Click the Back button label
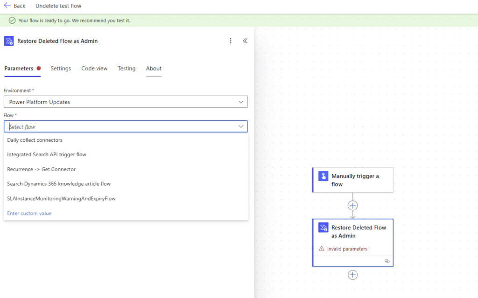This screenshot has height=298, width=478. coord(20,6)
